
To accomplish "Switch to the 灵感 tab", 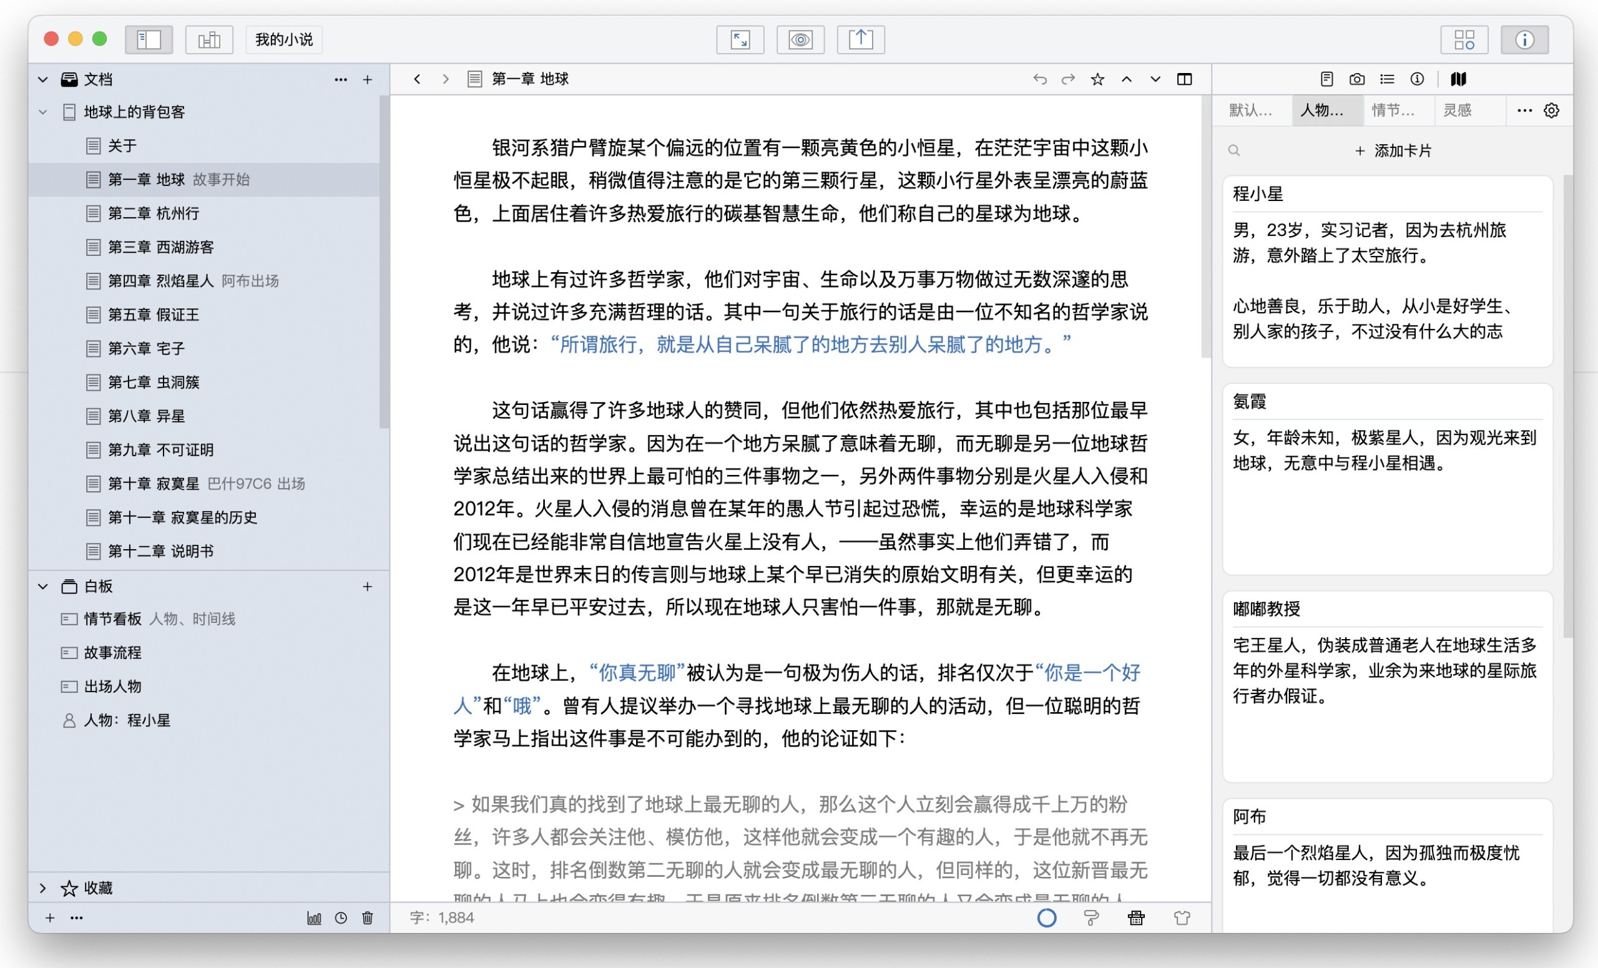I will [x=1457, y=110].
